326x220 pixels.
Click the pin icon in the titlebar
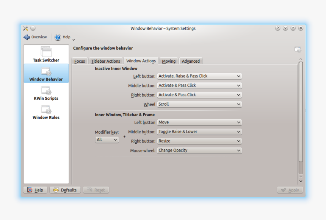coord(33,28)
